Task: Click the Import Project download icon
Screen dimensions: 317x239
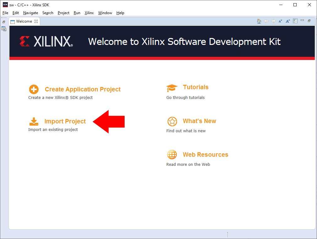Action: tap(34, 122)
